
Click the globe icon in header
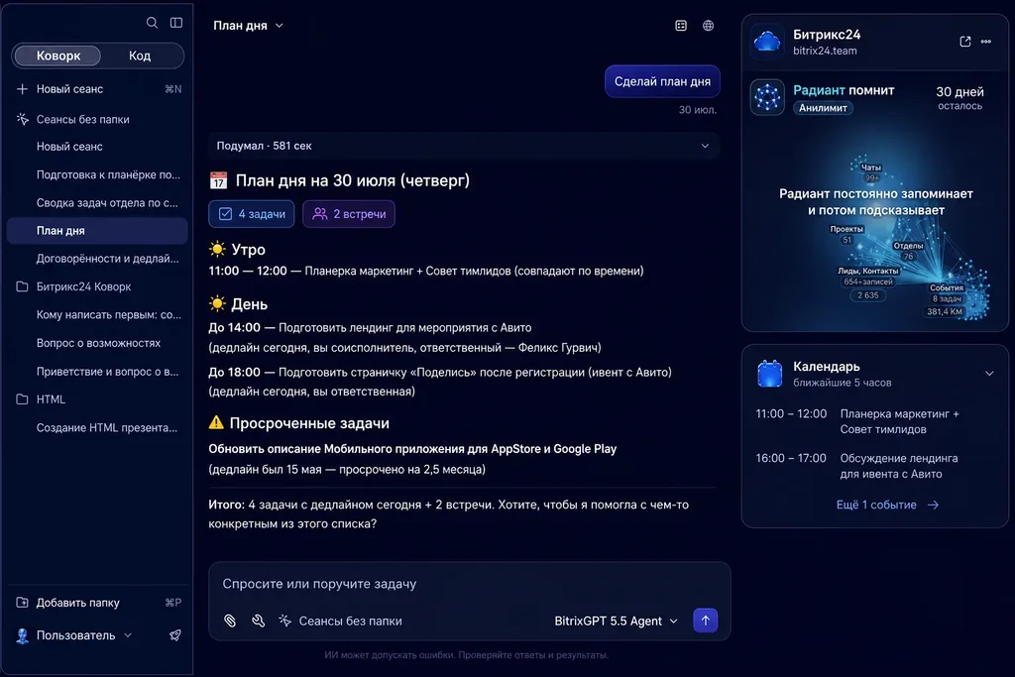coord(708,25)
